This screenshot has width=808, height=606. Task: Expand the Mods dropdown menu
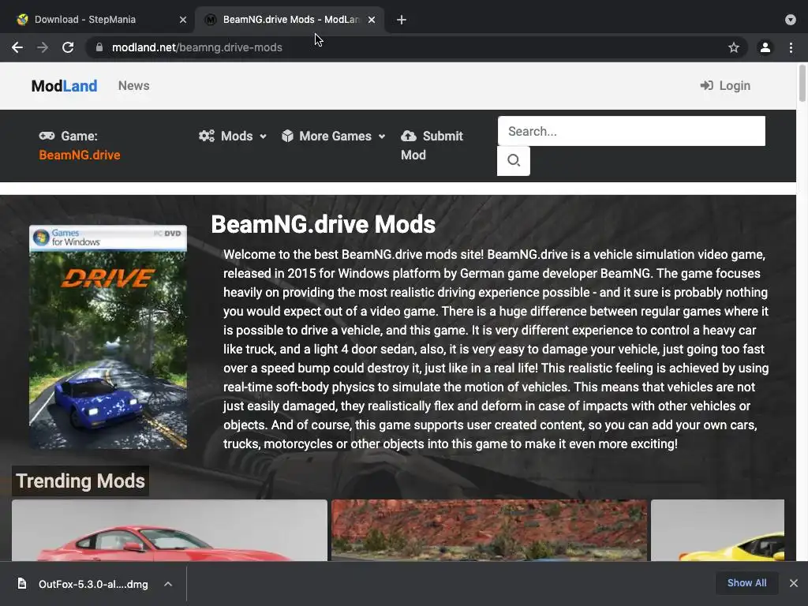pyautogui.click(x=263, y=137)
